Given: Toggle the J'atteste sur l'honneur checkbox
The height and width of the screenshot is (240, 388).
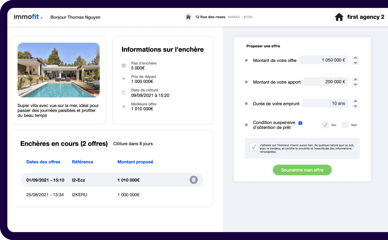Looking at the screenshot, I should [254, 147].
